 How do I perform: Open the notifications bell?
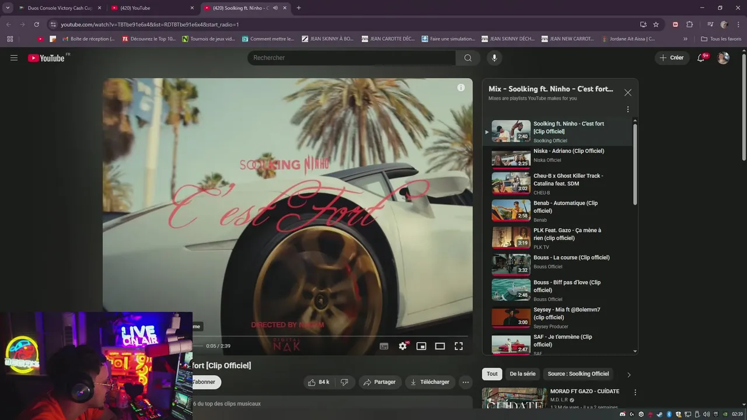701,58
